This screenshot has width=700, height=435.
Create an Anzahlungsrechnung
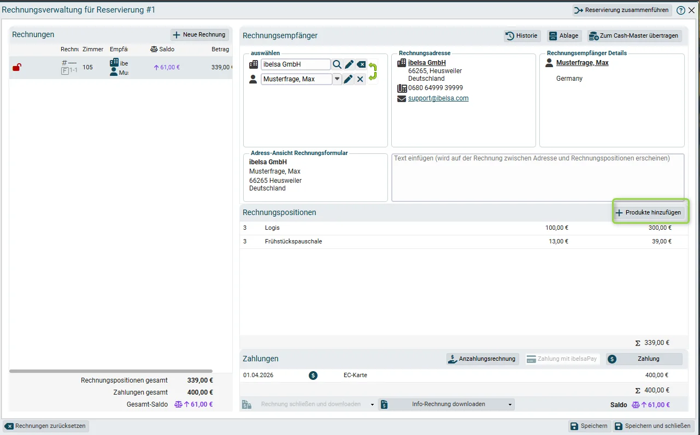coord(483,359)
